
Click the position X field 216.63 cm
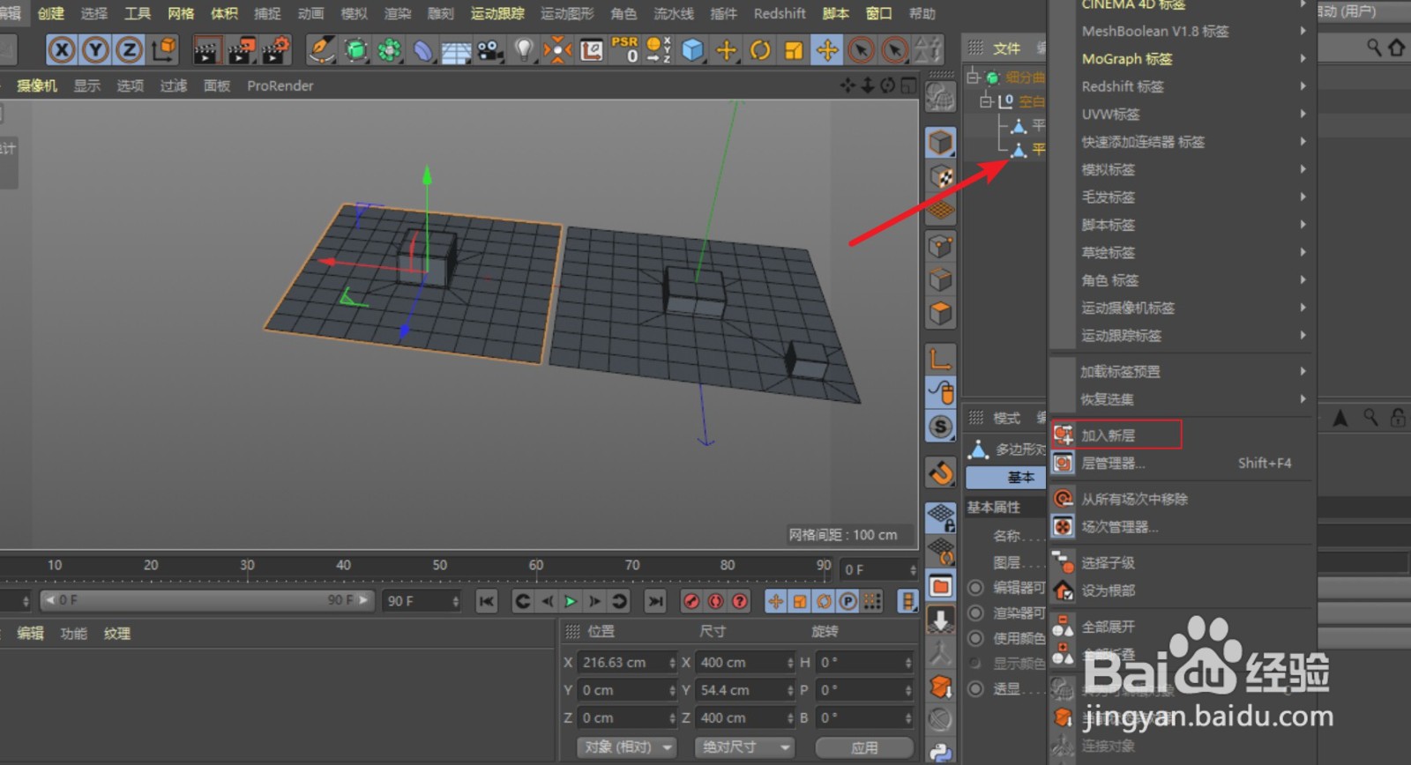pos(627,662)
